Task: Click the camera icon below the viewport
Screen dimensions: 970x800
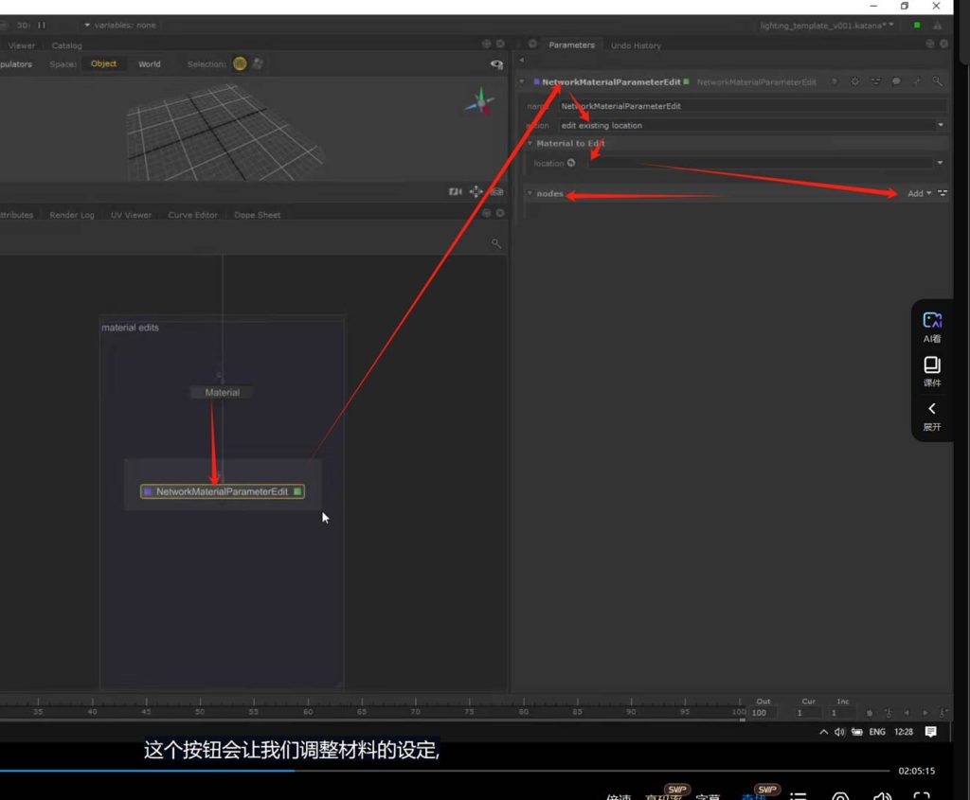Action: pos(456,191)
